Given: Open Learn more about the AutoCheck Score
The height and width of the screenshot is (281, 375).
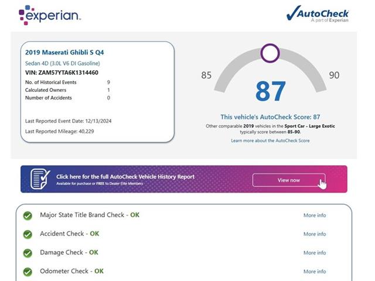Looking at the screenshot, I should tap(270, 140).
